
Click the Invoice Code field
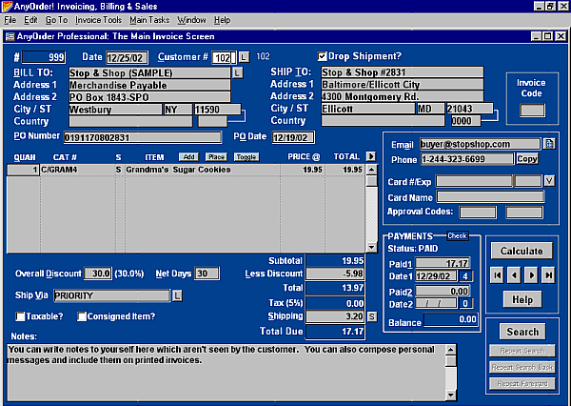click(x=532, y=111)
